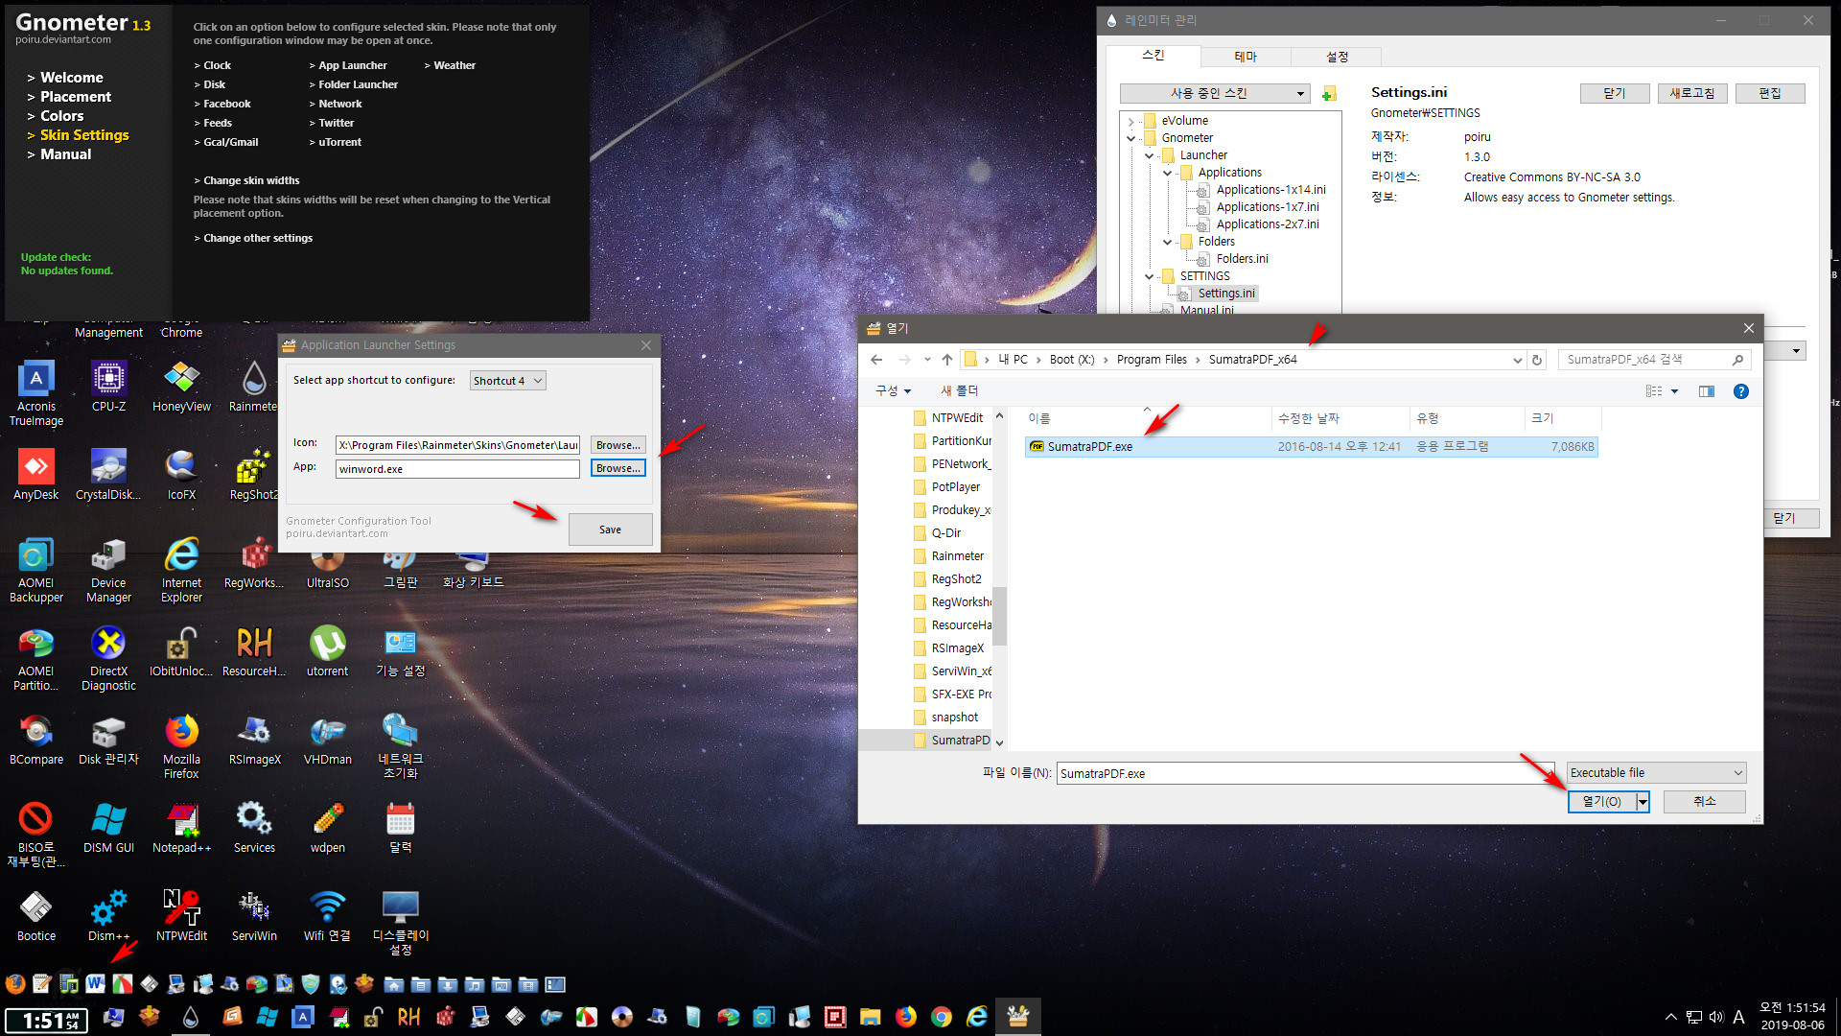Switch to the 설정 tab
This screenshot has height=1036, width=1841.
pos(1338,57)
